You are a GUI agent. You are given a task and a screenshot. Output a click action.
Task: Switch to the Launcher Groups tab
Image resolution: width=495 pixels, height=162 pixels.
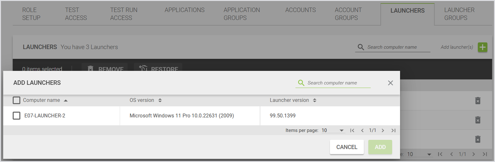coord(459,14)
